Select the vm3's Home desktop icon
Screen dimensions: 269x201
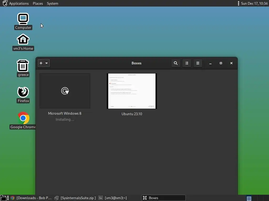point(23,42)
